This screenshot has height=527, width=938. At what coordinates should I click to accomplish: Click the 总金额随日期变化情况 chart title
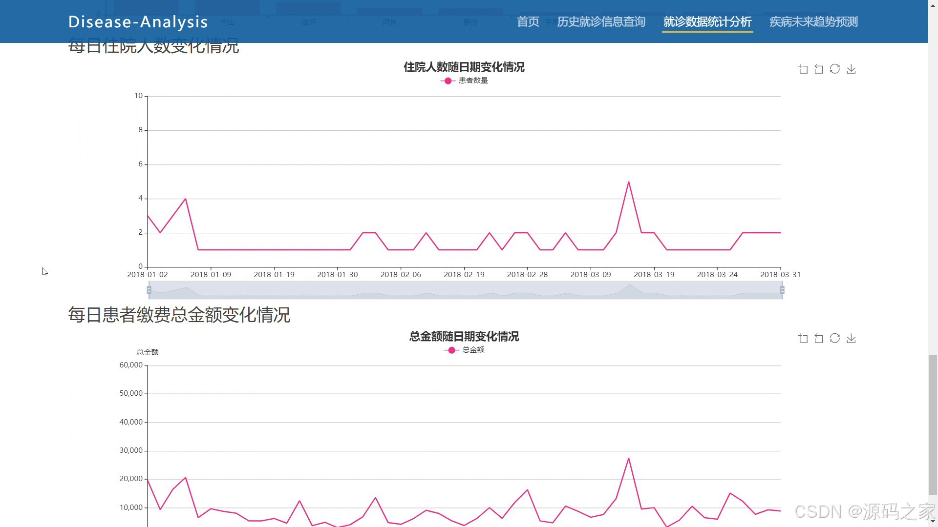[x=464, y=337]
